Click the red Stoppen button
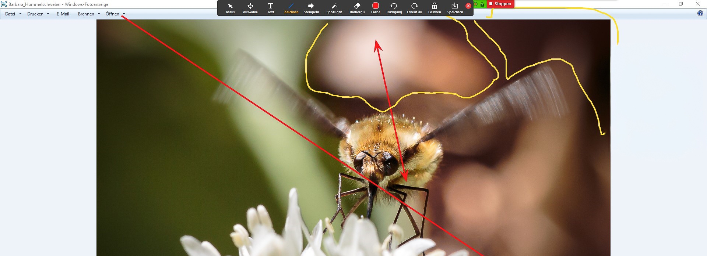The width and height of the screenshot is (707, 256). click(x=500, y=4)
